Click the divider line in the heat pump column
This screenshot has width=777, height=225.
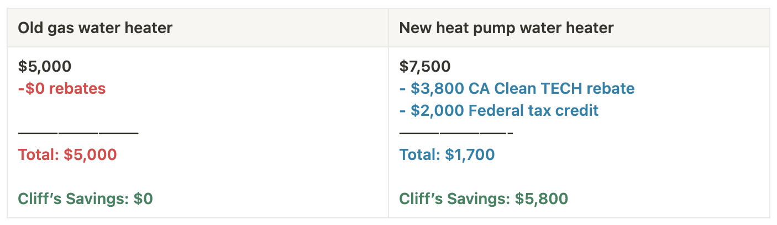tap(456, 132)
